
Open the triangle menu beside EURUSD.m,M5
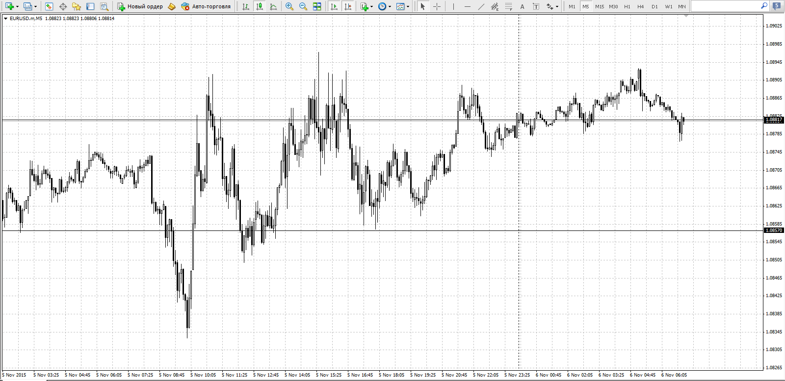tap(5, 19)
